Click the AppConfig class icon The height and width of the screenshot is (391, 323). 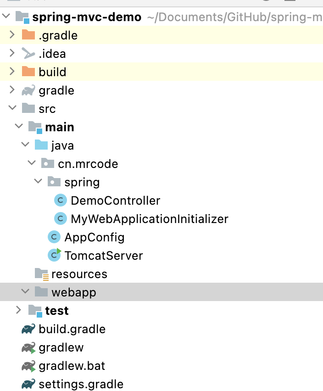tap(54, 237)
